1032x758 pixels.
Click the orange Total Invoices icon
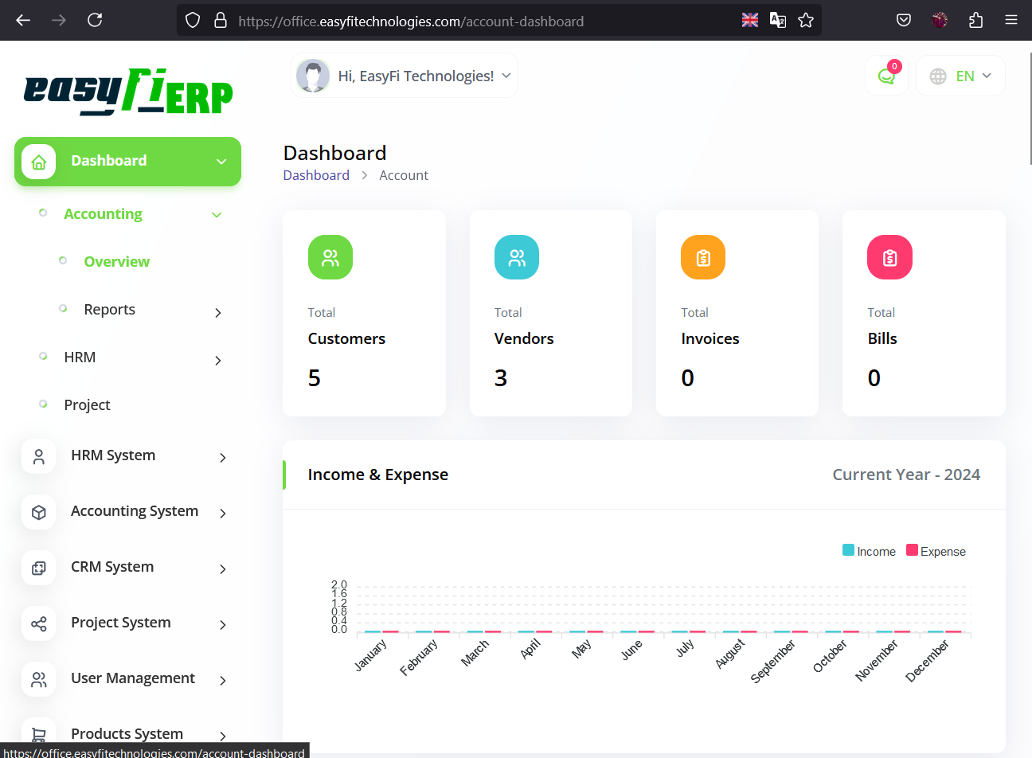coord(702,257)
